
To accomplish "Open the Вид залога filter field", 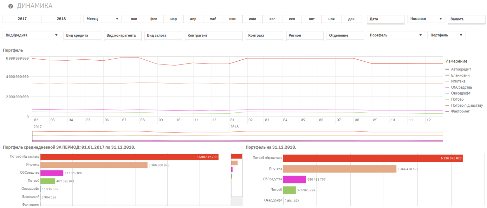I will (163, 36).
